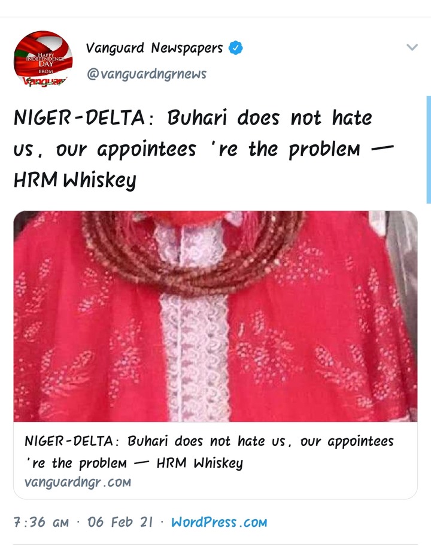Screen dimensions: 431x549
Task: Open the vanguardngr.com domain link
Action: coord(78,483)
